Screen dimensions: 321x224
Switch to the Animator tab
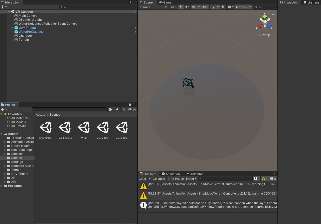[x=195, y=174]
